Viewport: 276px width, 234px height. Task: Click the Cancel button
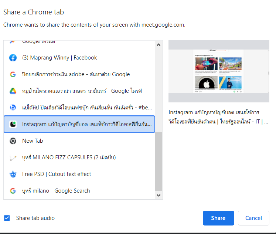tap(253, 218)
